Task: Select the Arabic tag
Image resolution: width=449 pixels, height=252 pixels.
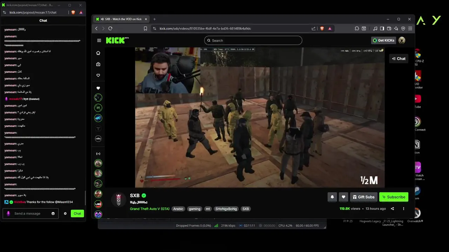Action: tap(178, 209)
